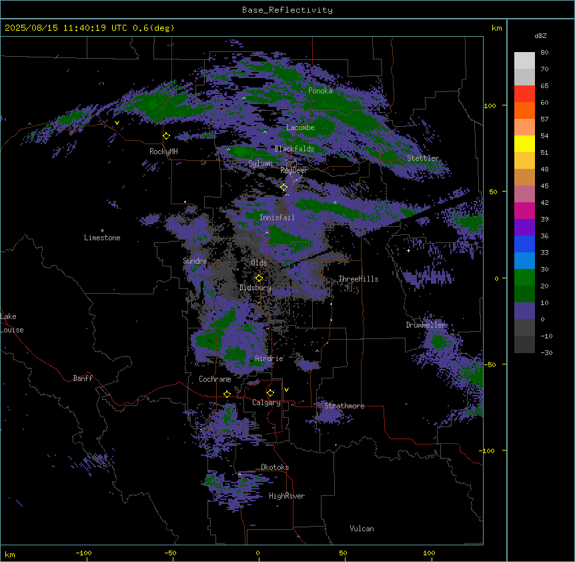Screen dimensions: 575x562
Task: Click the Stettler label
Action: 423,158
